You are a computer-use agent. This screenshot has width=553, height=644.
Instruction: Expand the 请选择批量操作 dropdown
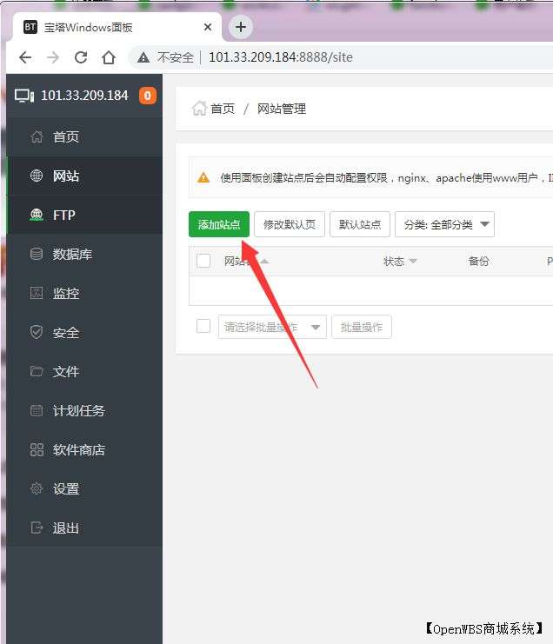pos(272,328)
